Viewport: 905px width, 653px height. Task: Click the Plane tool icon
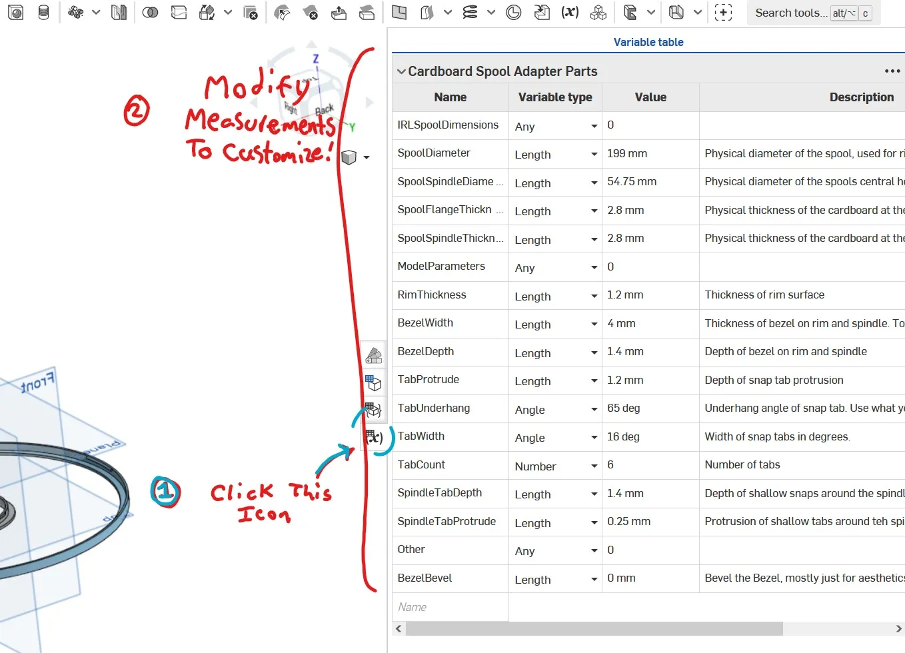[x=399, y=13]
